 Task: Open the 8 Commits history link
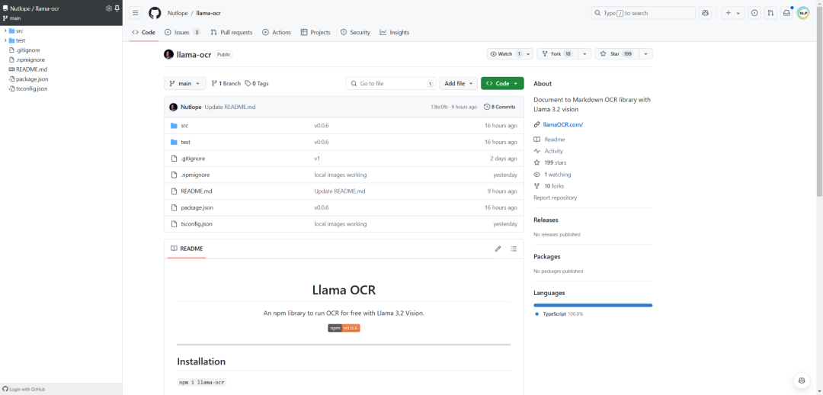click(x=500, y=108)
